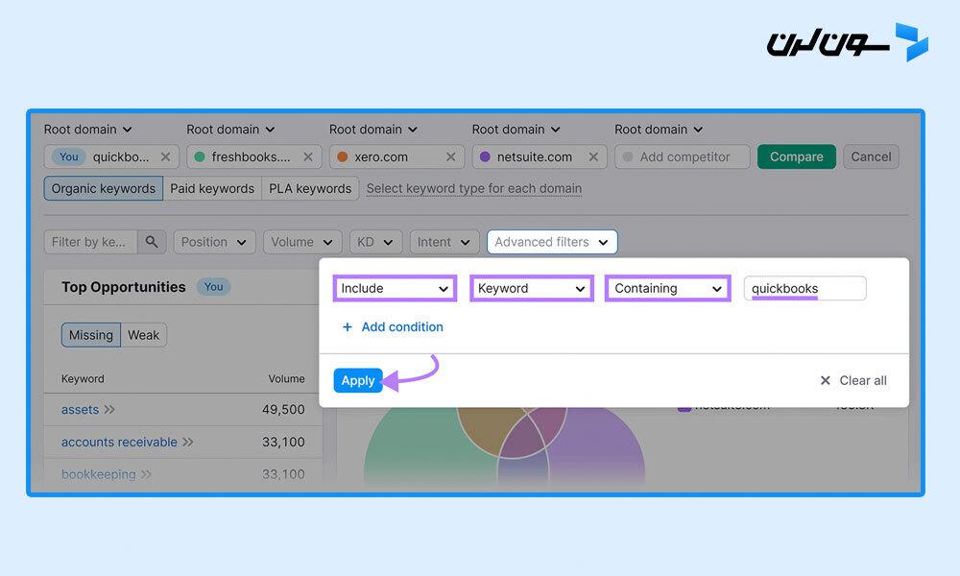Open Root domain dropdown above quickbooks

tap(87, 130)
